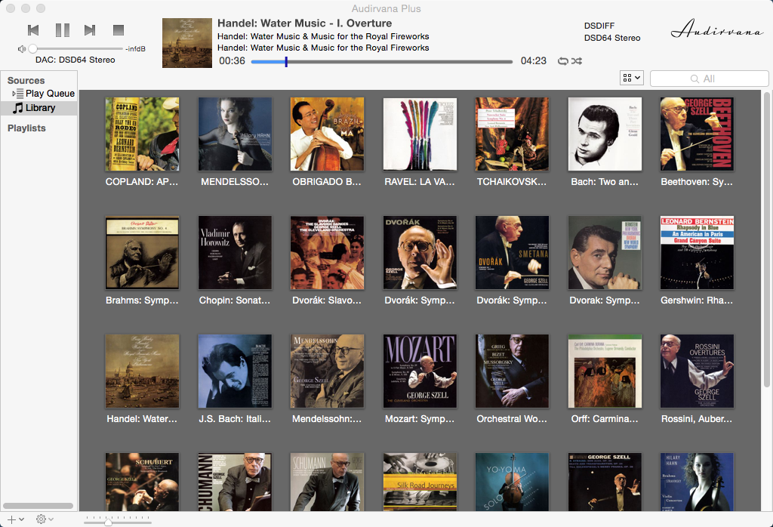Open the Silk Road Journeys album
Screen dimensions: 773x527
420,482
